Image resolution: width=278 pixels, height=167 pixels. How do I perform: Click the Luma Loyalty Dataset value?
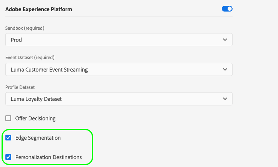click(36, 99)
